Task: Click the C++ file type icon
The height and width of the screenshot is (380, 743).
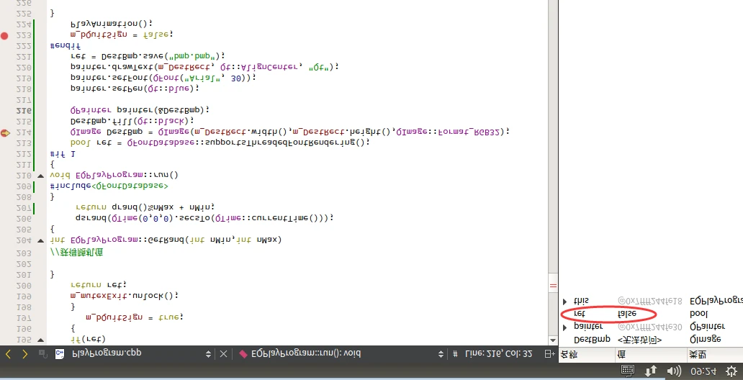Action: click(x=60, y=353)
